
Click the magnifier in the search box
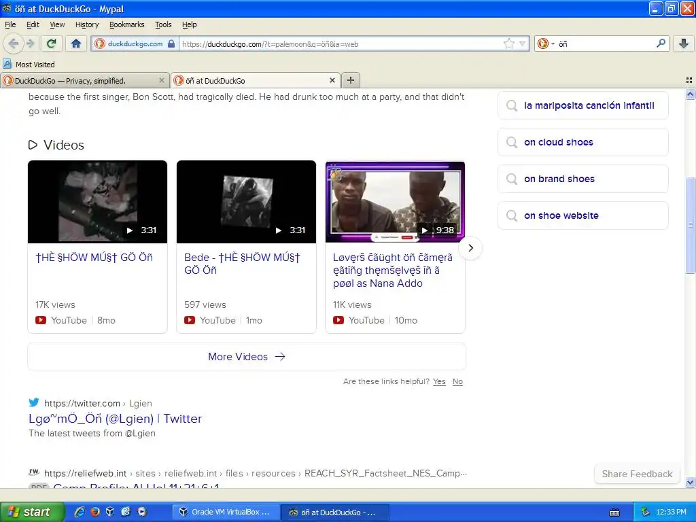(x=661, y=43)
